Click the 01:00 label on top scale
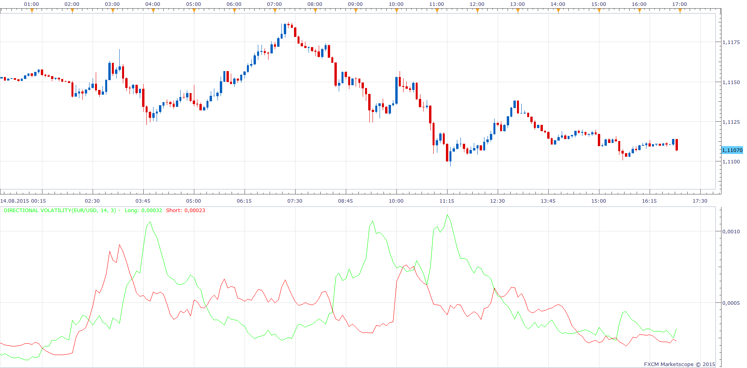The height and width of the screenshot is (368, 747). 31,4
